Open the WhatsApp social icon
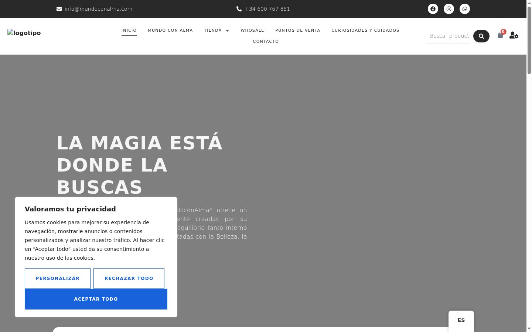Screen dimensions: 532x332 pyautogui.click(x=465, y=9)
